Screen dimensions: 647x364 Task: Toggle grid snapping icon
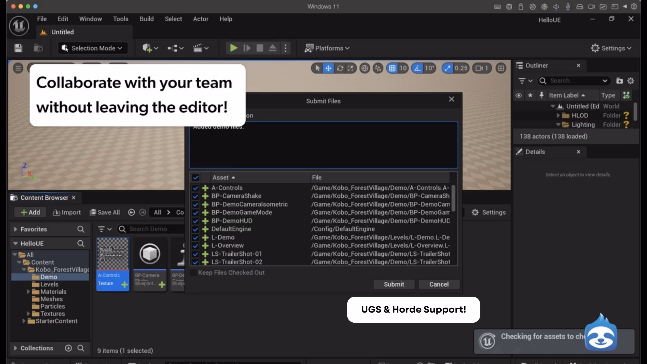tap(392, 68)
